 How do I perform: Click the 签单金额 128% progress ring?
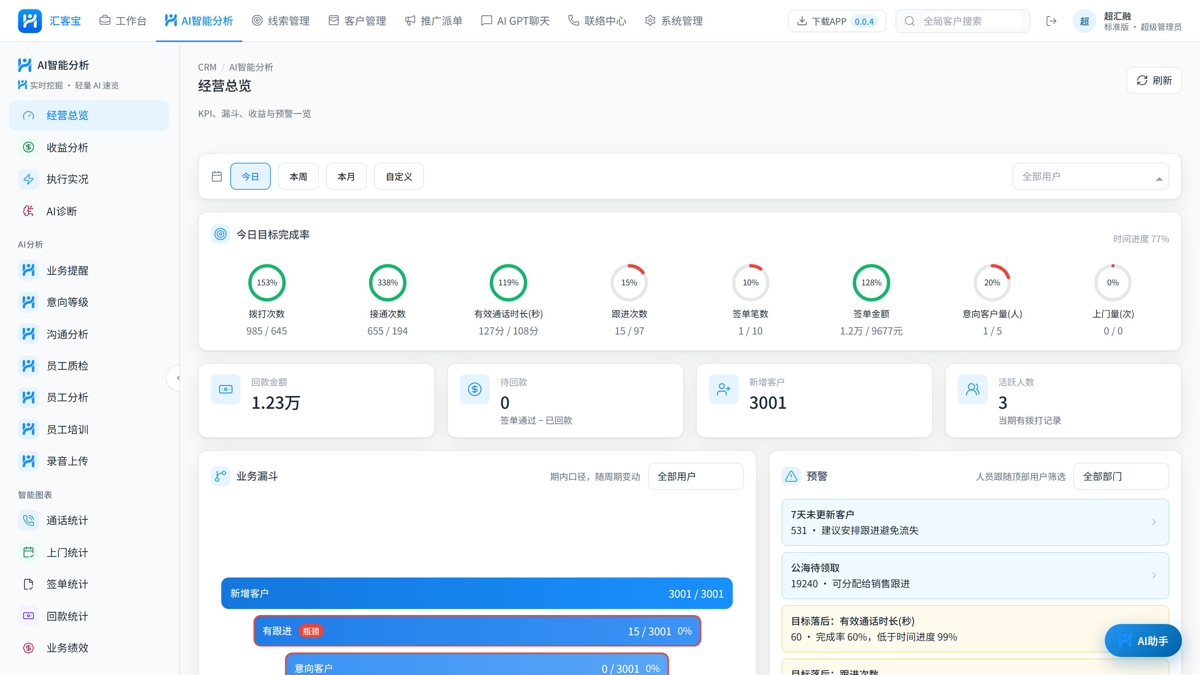coord(871,282)
